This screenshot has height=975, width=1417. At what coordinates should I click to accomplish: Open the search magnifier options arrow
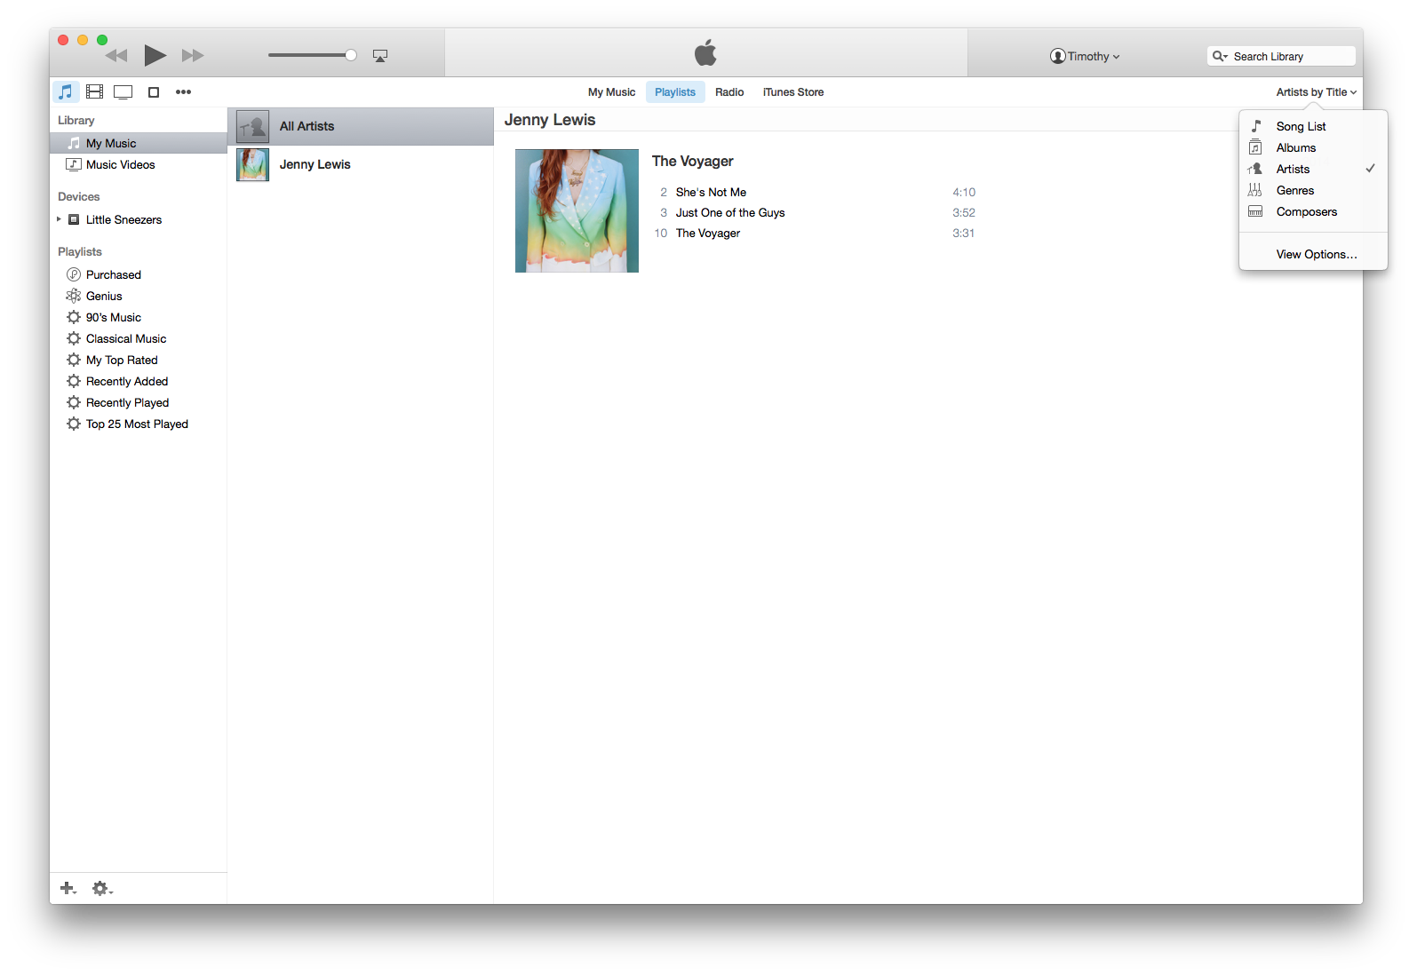pyautogui.click(x=1220, y=56)
